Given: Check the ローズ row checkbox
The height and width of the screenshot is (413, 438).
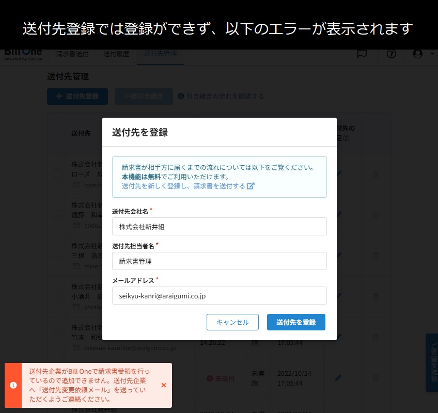Looking at the screenshot, I should tap(57, 173).
